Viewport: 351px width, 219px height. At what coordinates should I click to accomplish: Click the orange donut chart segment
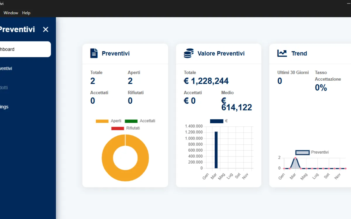pyautogui.click(x=107, y=158)
